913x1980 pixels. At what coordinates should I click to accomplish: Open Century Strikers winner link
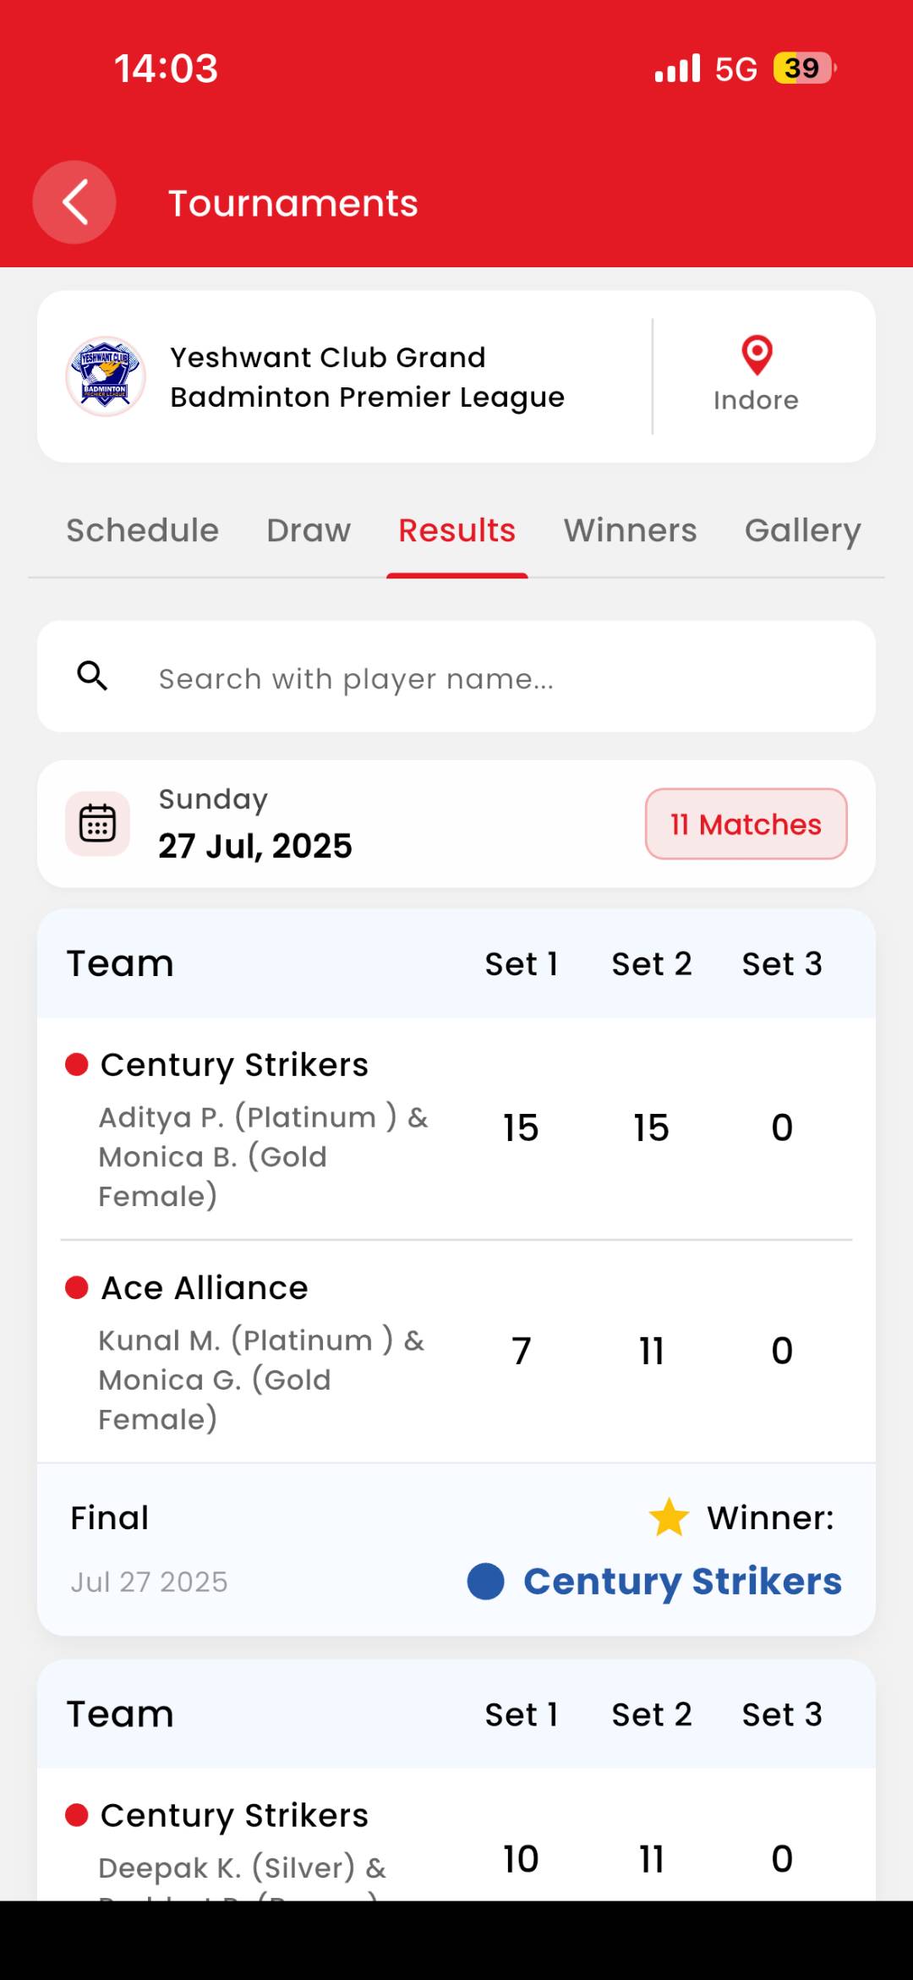682,1581
